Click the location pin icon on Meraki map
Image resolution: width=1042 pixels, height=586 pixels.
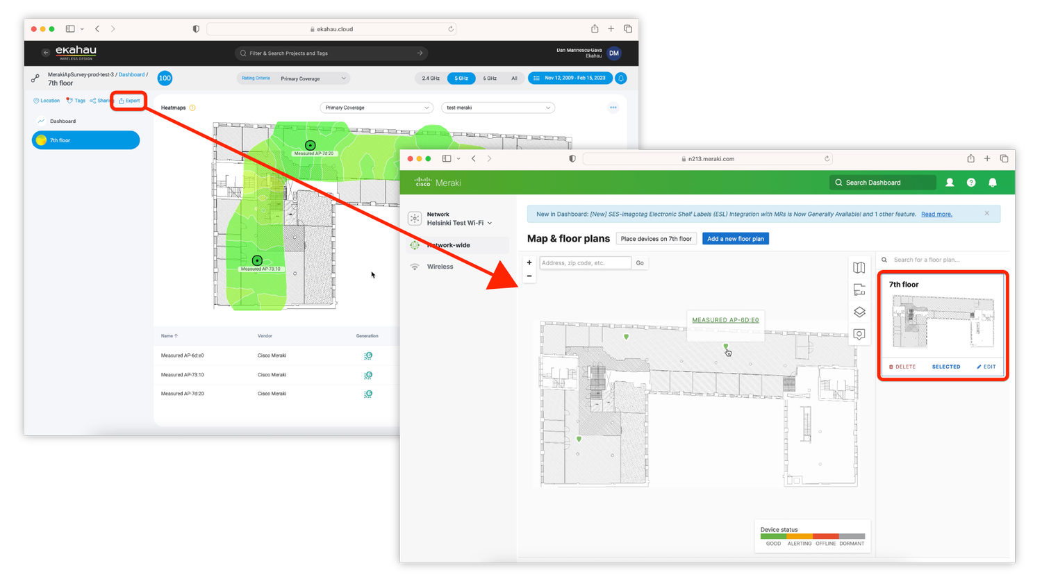tap(859, 334)
